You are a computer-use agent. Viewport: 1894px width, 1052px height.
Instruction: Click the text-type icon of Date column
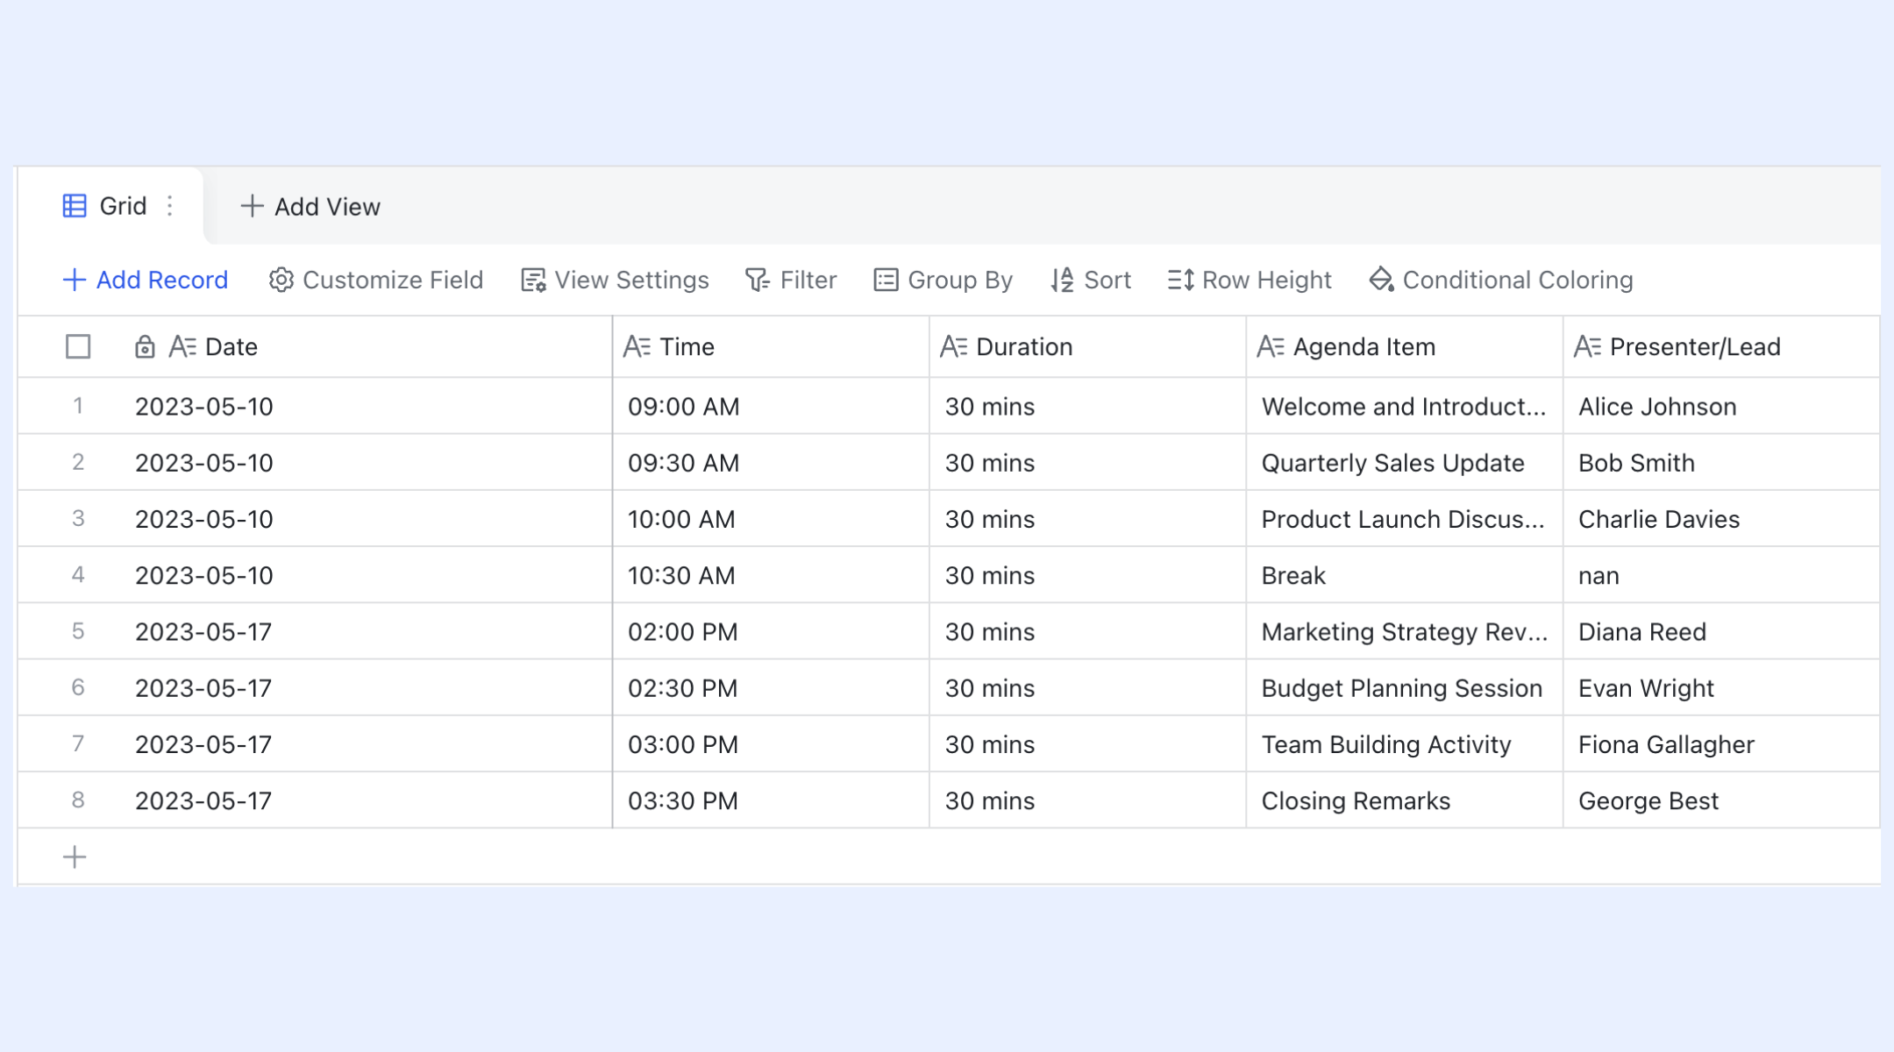182,346
